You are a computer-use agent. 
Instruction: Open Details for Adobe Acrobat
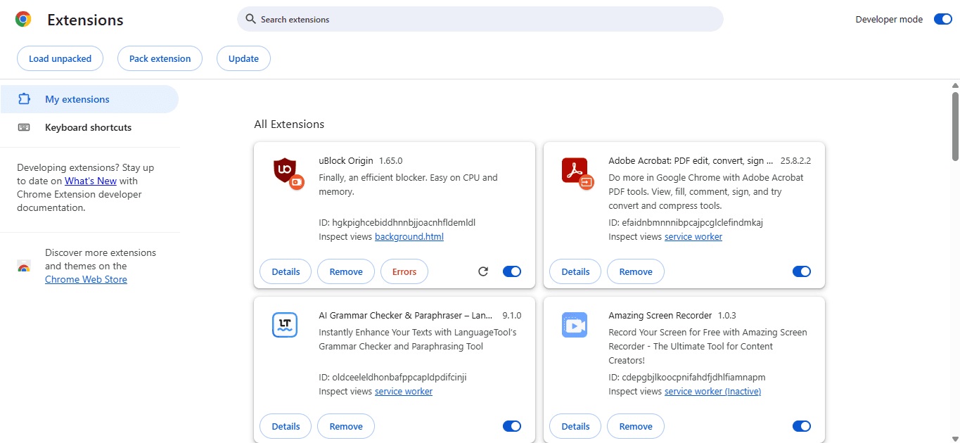(x=575, y=271)
